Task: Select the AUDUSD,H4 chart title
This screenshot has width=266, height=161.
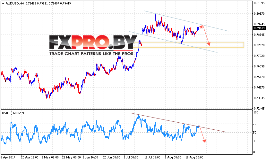Action: [x=14, y=4]
